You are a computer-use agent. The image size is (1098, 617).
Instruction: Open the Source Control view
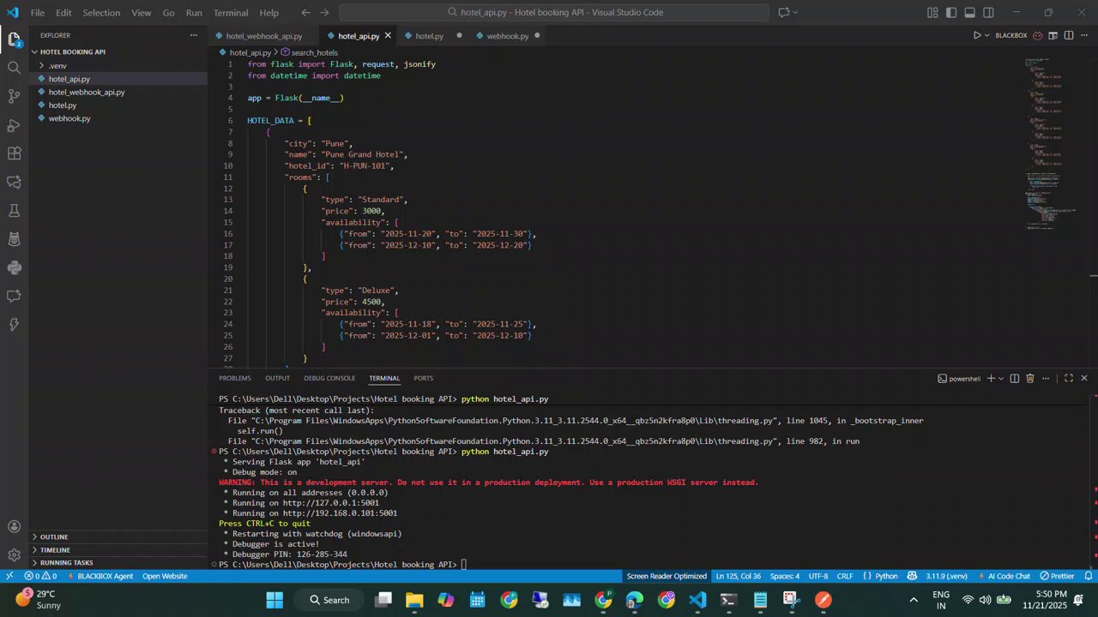click(14, 96)
